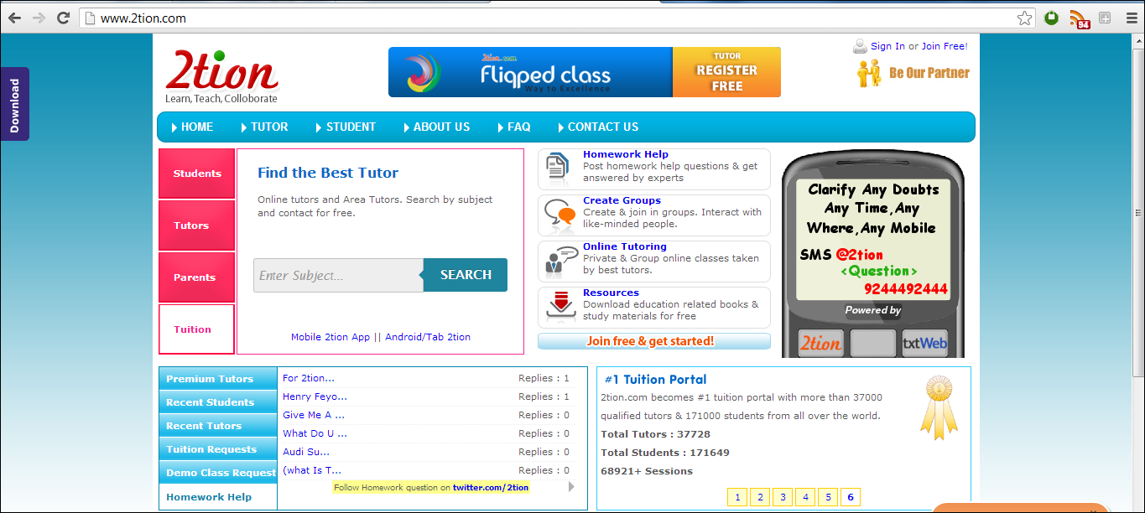
Task: Click the Online Tutoring person icon
Action: click(559, 262)
